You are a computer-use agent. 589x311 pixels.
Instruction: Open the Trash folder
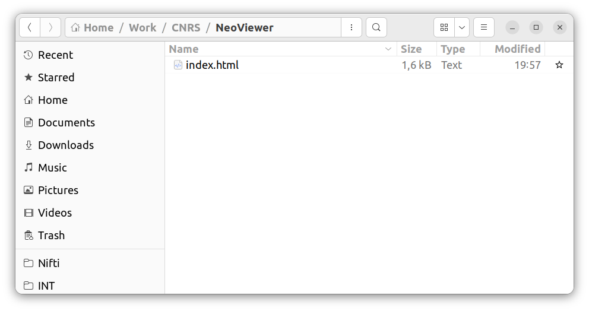click(51, 236)
